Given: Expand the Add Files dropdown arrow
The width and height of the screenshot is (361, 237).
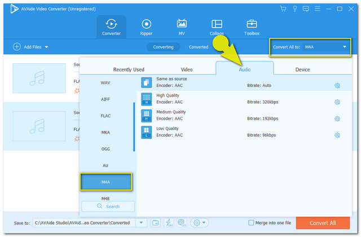Looking at the screenshot, I should pos(46,47).
